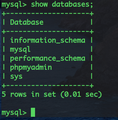Click the 'show databases;' command text
The height and width of the screenshot is (120, 118).
[x=62, y=5]
